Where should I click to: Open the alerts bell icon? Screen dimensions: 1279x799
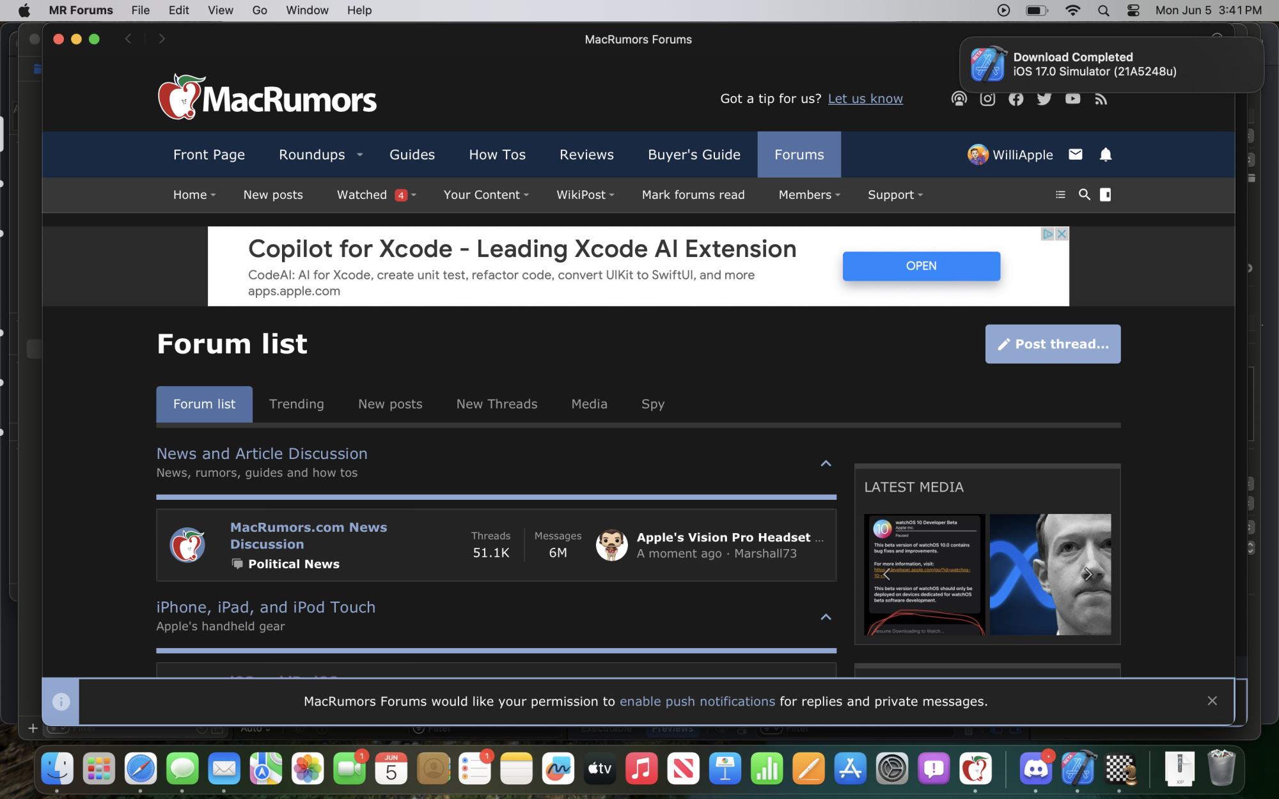(1105, 155)
